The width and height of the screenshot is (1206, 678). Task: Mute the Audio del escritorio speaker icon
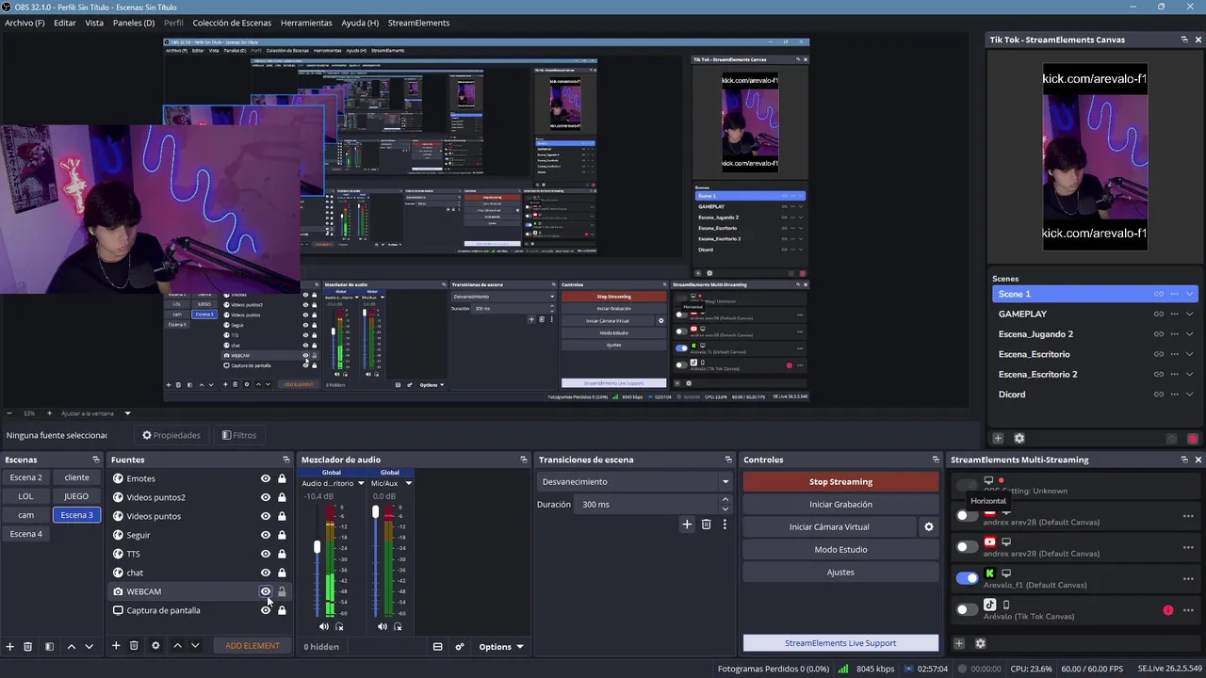coord(324,626)
